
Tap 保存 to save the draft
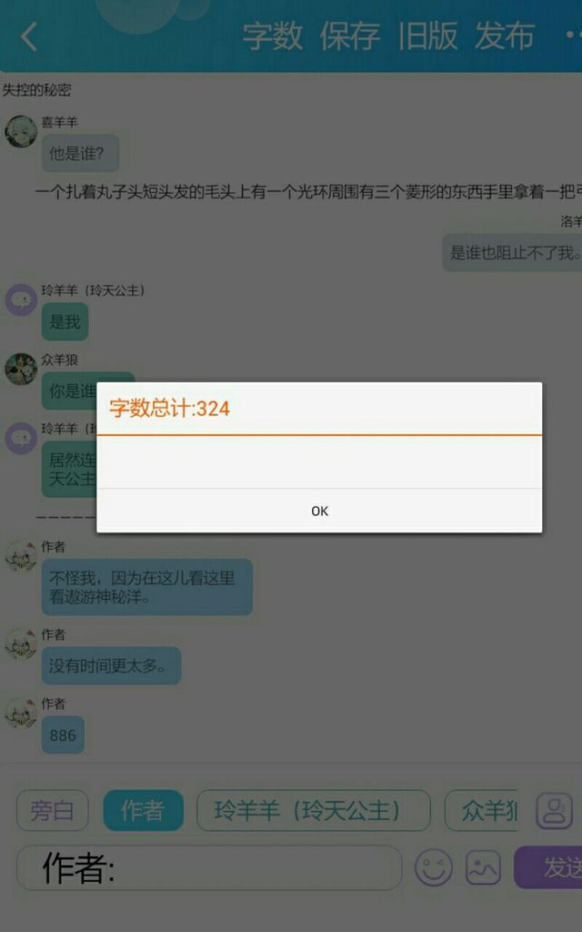350,36
